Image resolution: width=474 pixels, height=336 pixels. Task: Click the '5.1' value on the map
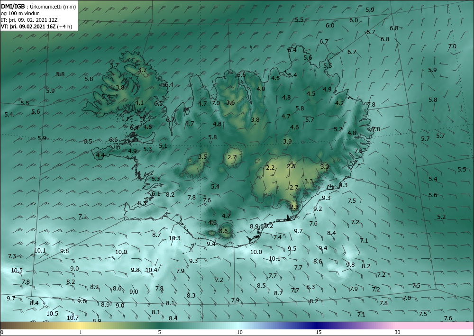click(x=163, y=145)
